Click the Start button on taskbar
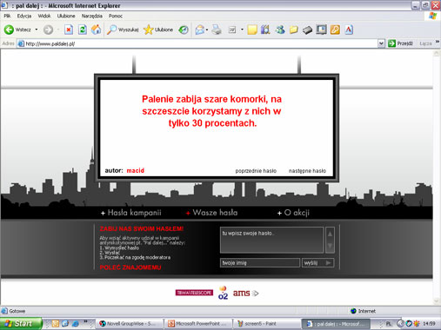 click(x=21, y=324)
